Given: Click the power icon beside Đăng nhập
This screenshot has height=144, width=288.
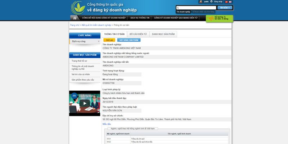Looking at the screenshot, I should pos(211,2).
